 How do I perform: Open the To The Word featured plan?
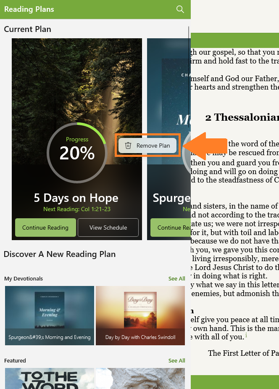click(50, 378)
